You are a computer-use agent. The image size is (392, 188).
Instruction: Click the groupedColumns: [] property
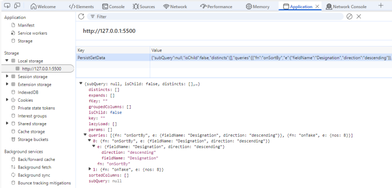(x=110, y=107)
